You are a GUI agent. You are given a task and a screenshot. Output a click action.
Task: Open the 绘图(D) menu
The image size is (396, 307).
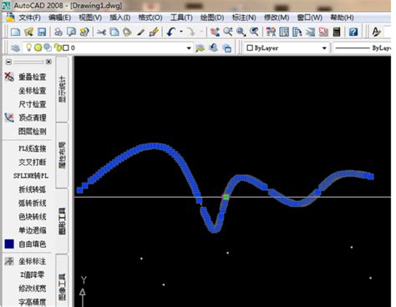(x=212, y=18)
